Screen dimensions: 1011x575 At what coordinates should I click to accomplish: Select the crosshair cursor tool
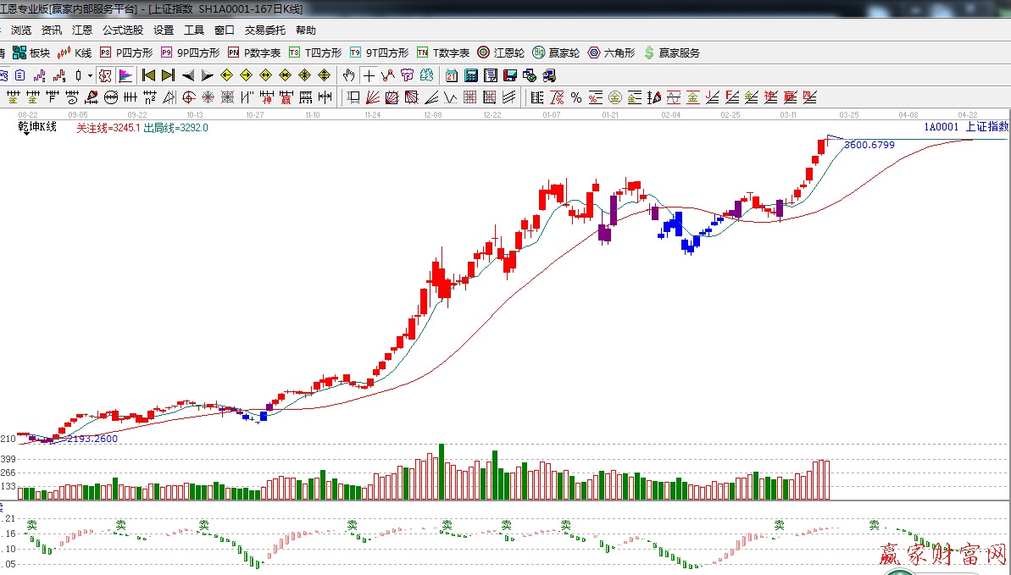[x=369, y=75]
